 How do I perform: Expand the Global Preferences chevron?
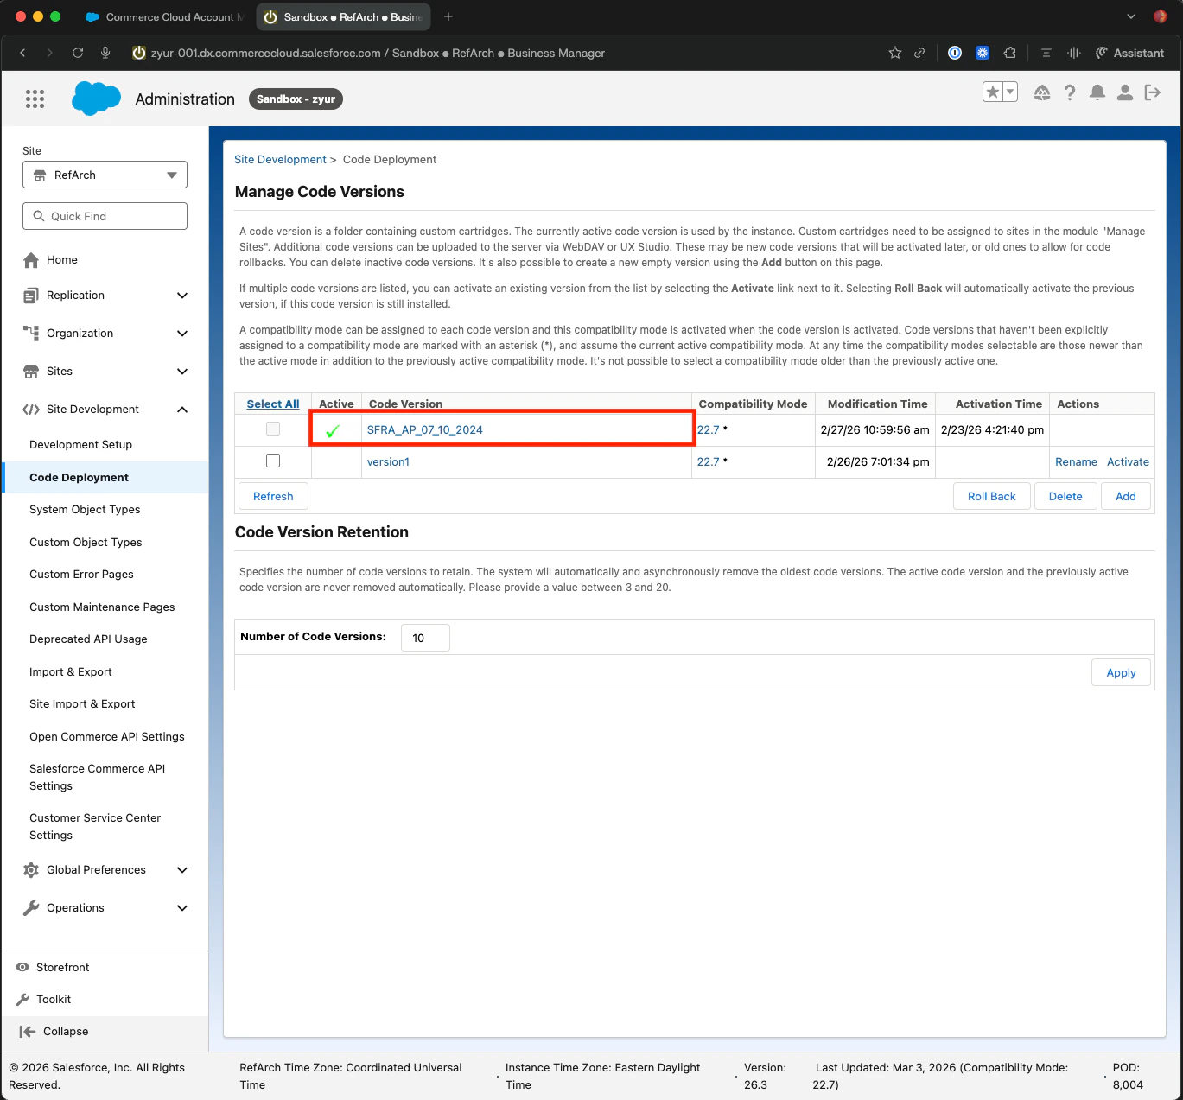pos(182,870)
